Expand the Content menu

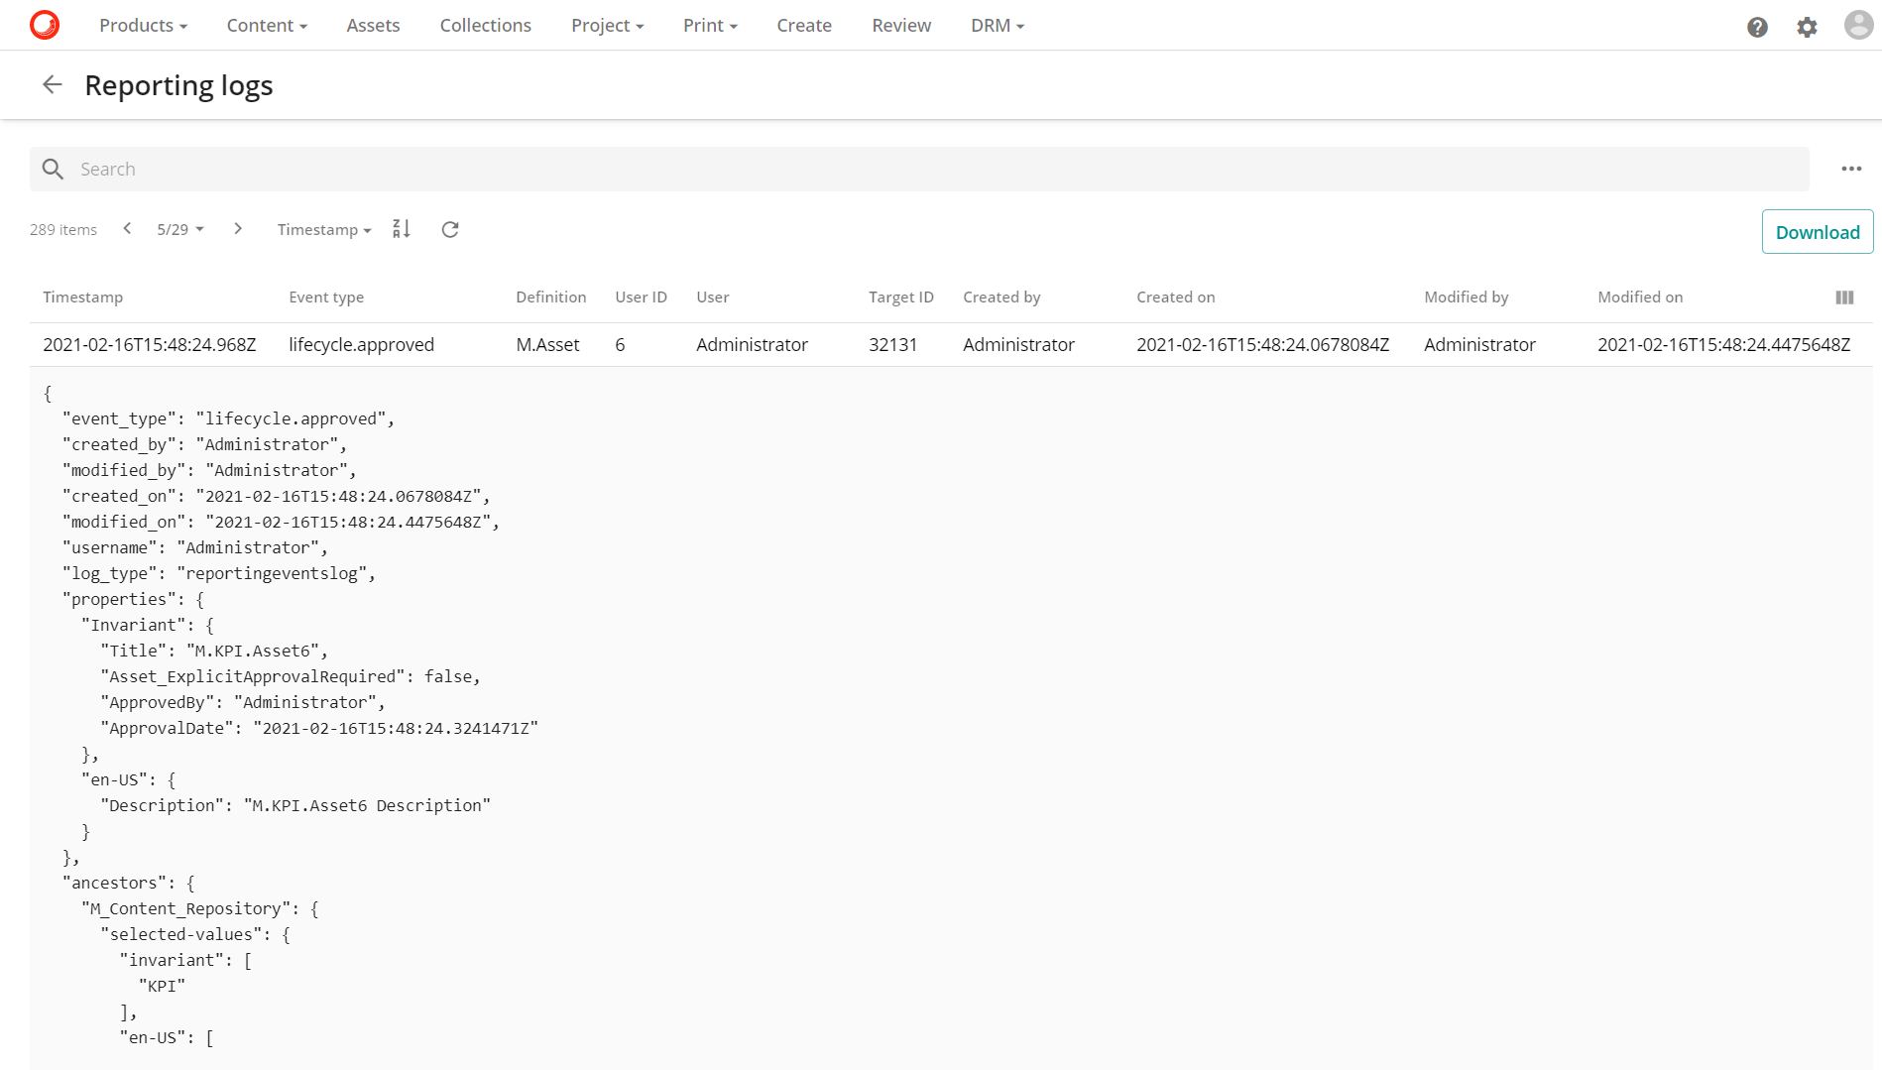(x=267, y=26)
